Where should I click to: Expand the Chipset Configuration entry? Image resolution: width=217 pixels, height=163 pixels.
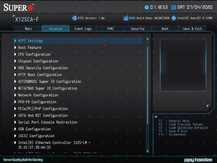click(x=38, y=61)
